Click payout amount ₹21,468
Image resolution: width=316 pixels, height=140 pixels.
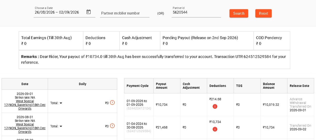pyautogui.click(x=162, y=127)
